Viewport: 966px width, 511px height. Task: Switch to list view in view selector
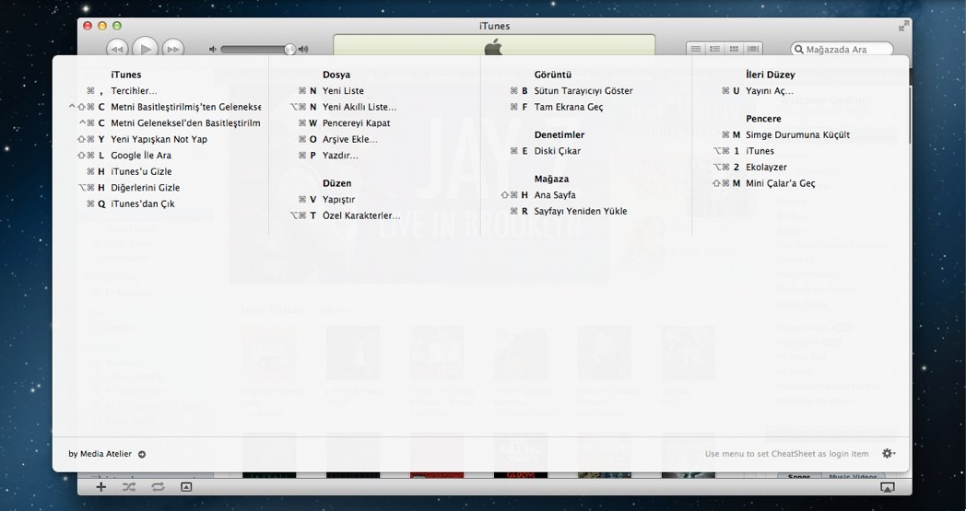click(697, 49)
